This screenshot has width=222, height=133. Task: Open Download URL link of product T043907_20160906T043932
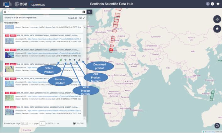54,111
